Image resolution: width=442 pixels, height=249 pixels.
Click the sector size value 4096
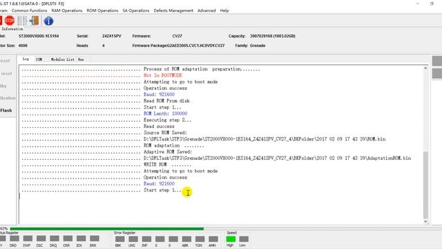coord(23,46)
